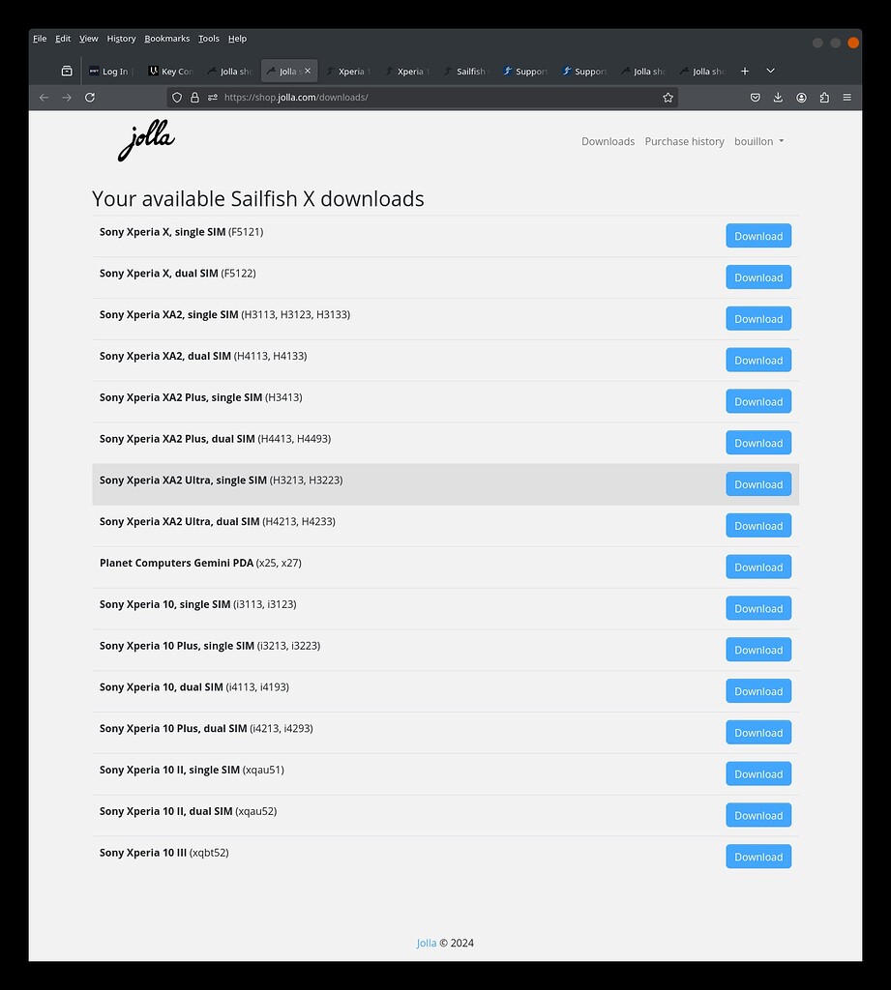
Task: Toggle bookmark with the star icon
Action: 668,97
